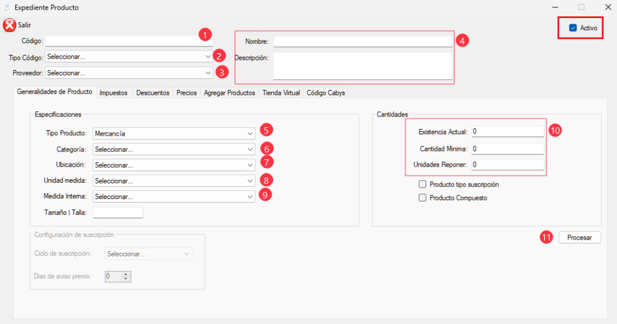Click the red Salir exit icon
Viewport: 617px width, 324px height.
pos(10,25)
